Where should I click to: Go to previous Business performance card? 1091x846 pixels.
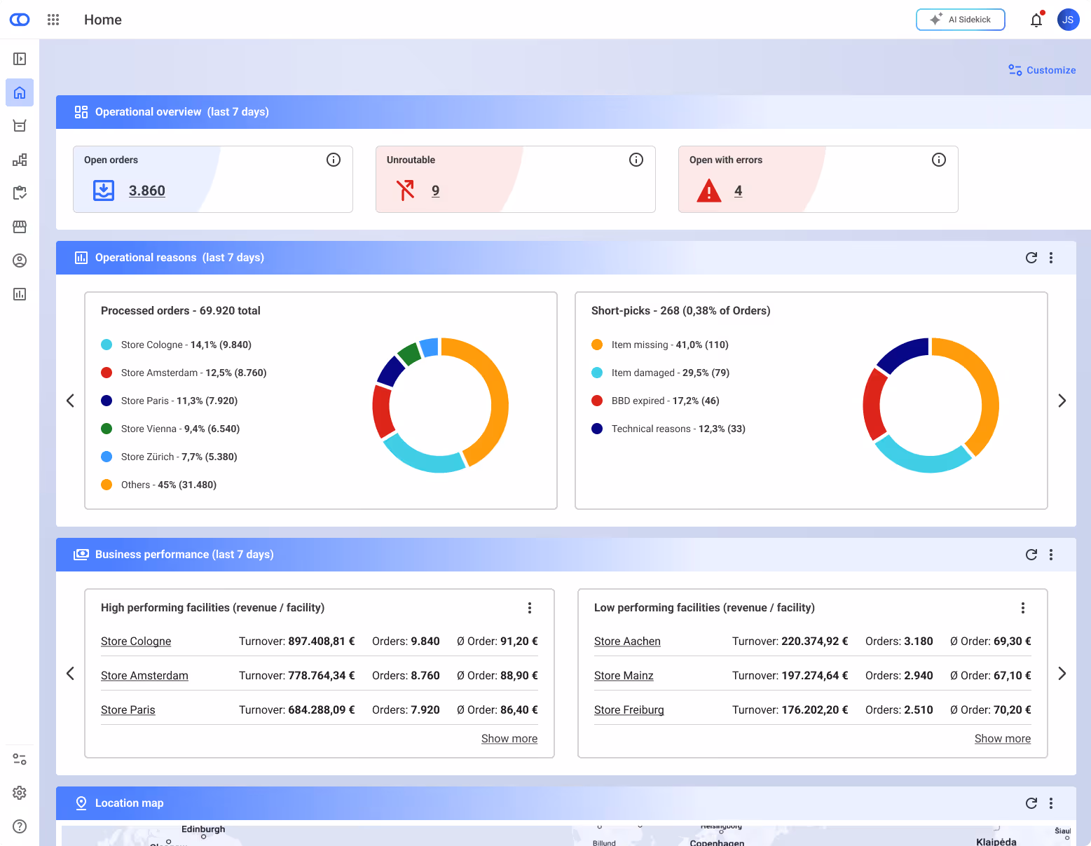click(x=70, y=674)
